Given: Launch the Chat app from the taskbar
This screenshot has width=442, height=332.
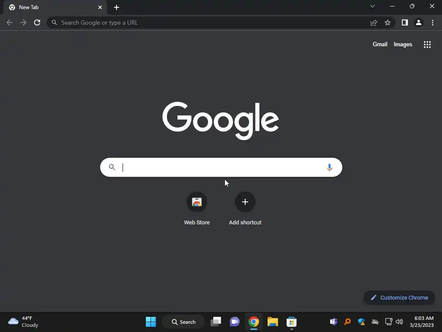Looking at the screenshot, I should coord(234,322).
